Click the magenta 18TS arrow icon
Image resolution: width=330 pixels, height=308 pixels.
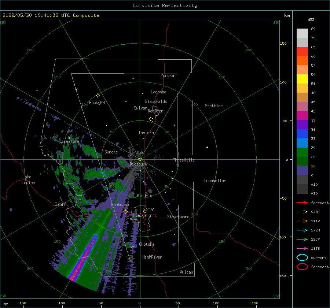click(x=302, y=249)
